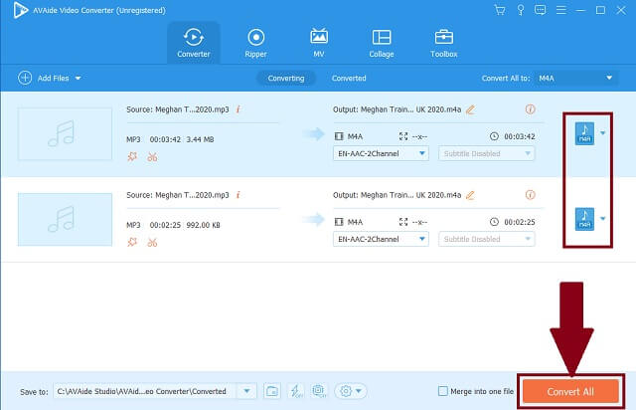Screen dimensions: 636x410
Task: Open the Ripper module
Action: point(255,43)
